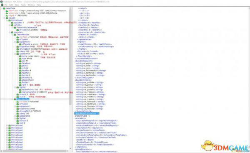
Task: Click the icon beside ofTypeId e_pistol in tree
Action: pos(20,44)
